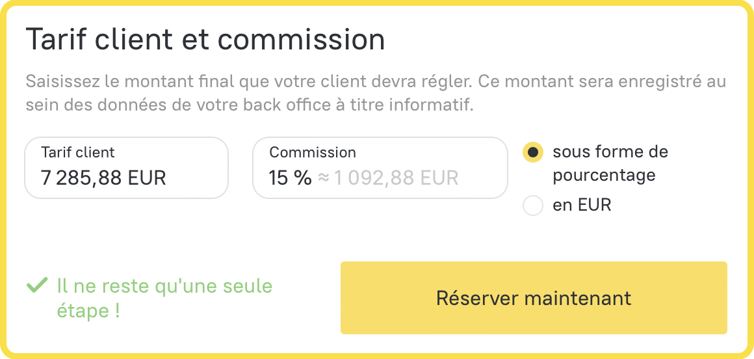
Task: Click the green checkmark icon
Action: 37,285
